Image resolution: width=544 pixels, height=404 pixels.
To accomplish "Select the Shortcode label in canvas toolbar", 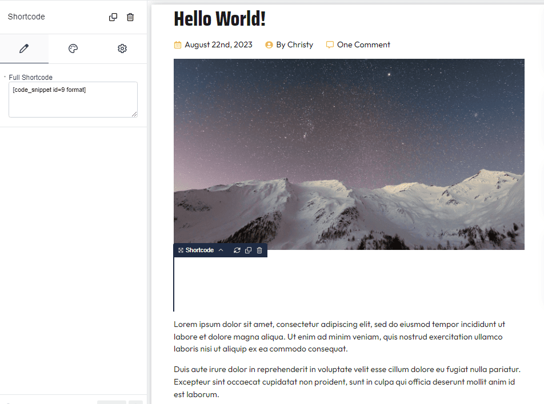I will [199, 250].
